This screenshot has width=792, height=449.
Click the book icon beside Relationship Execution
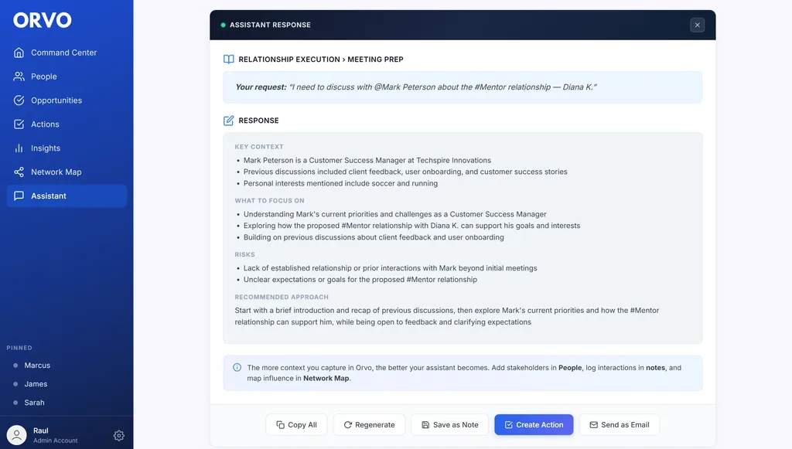(x=227, y=59)
